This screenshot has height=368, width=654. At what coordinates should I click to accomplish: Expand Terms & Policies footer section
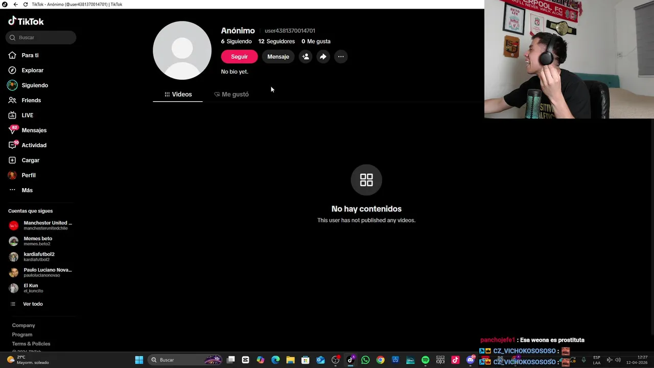31,344
